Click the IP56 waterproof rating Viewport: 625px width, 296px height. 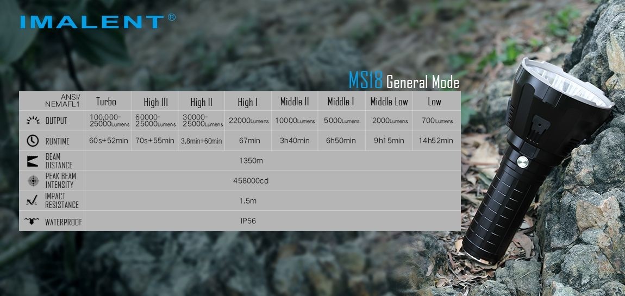tap(248, 221)
